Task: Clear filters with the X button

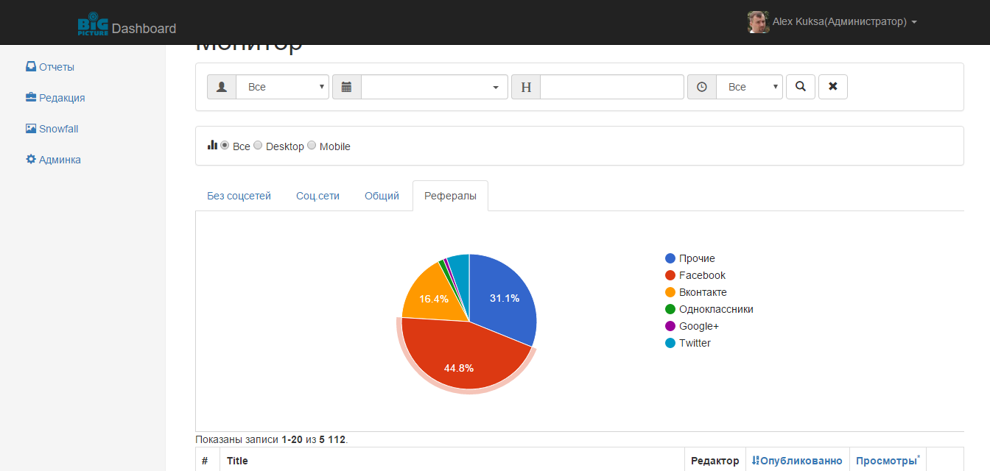Action: tap(833, 87)
